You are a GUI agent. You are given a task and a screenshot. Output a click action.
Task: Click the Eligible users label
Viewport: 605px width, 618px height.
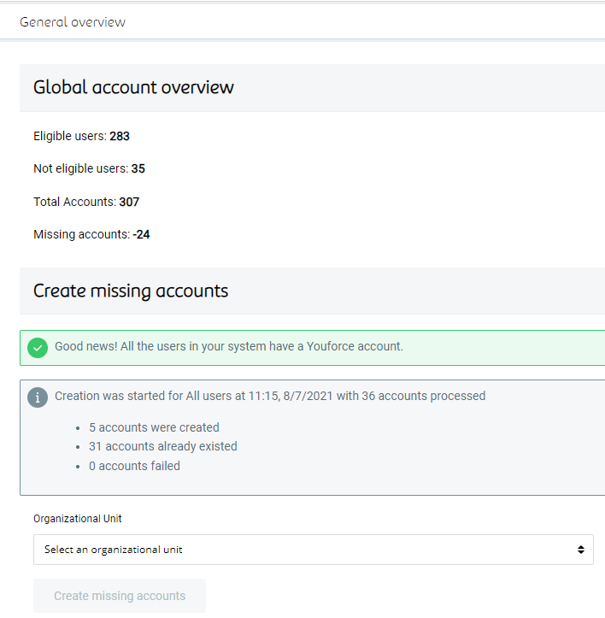click(70, 136)
